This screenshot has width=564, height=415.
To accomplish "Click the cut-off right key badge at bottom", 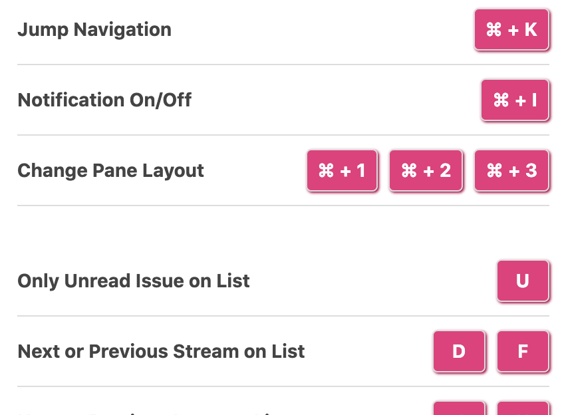I will [x=523, y=409].
